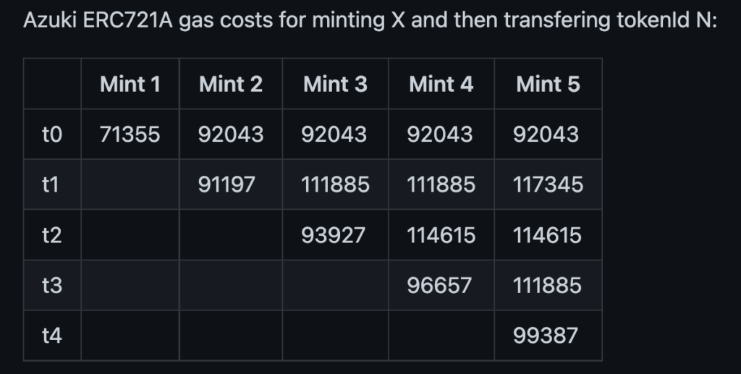Click the t4 row label
The image size is (741, 374).
(x=52, y=336)
